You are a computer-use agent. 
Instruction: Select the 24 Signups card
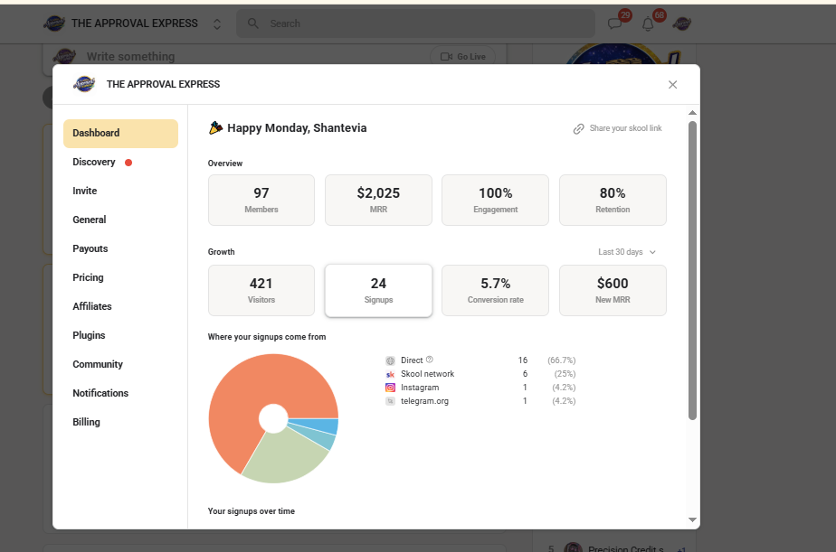[378, 290]
